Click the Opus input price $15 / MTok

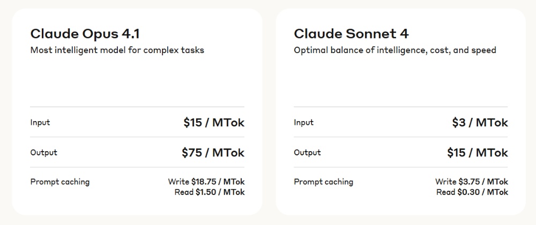(x=213, y=123)
